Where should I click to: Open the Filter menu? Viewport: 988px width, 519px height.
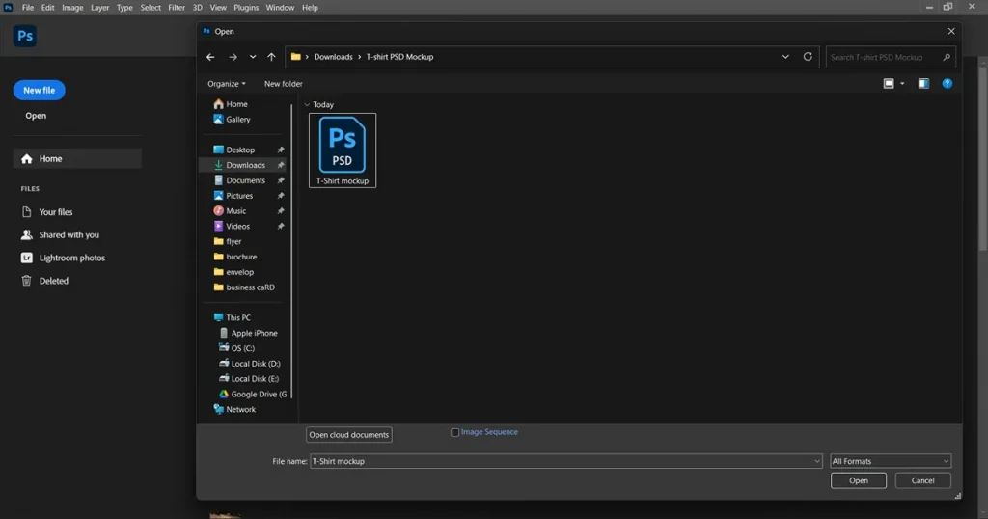click(177, 8)
